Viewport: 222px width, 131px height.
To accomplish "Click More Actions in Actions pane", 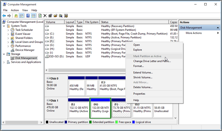I will coord(193,33).
